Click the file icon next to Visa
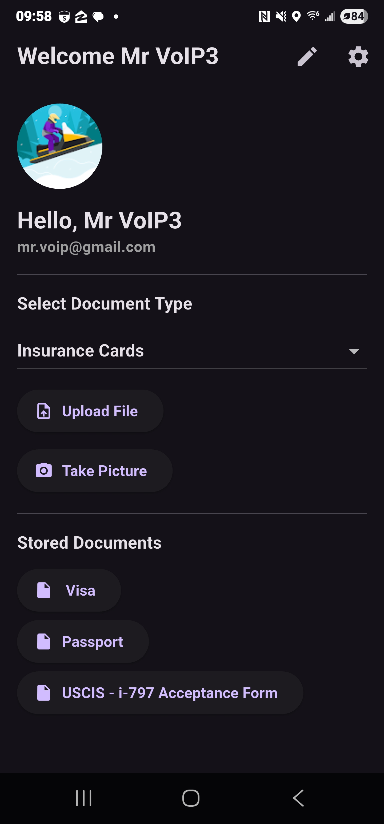Image resolution: width=384 pixels, height=824 pixels. 44,591
